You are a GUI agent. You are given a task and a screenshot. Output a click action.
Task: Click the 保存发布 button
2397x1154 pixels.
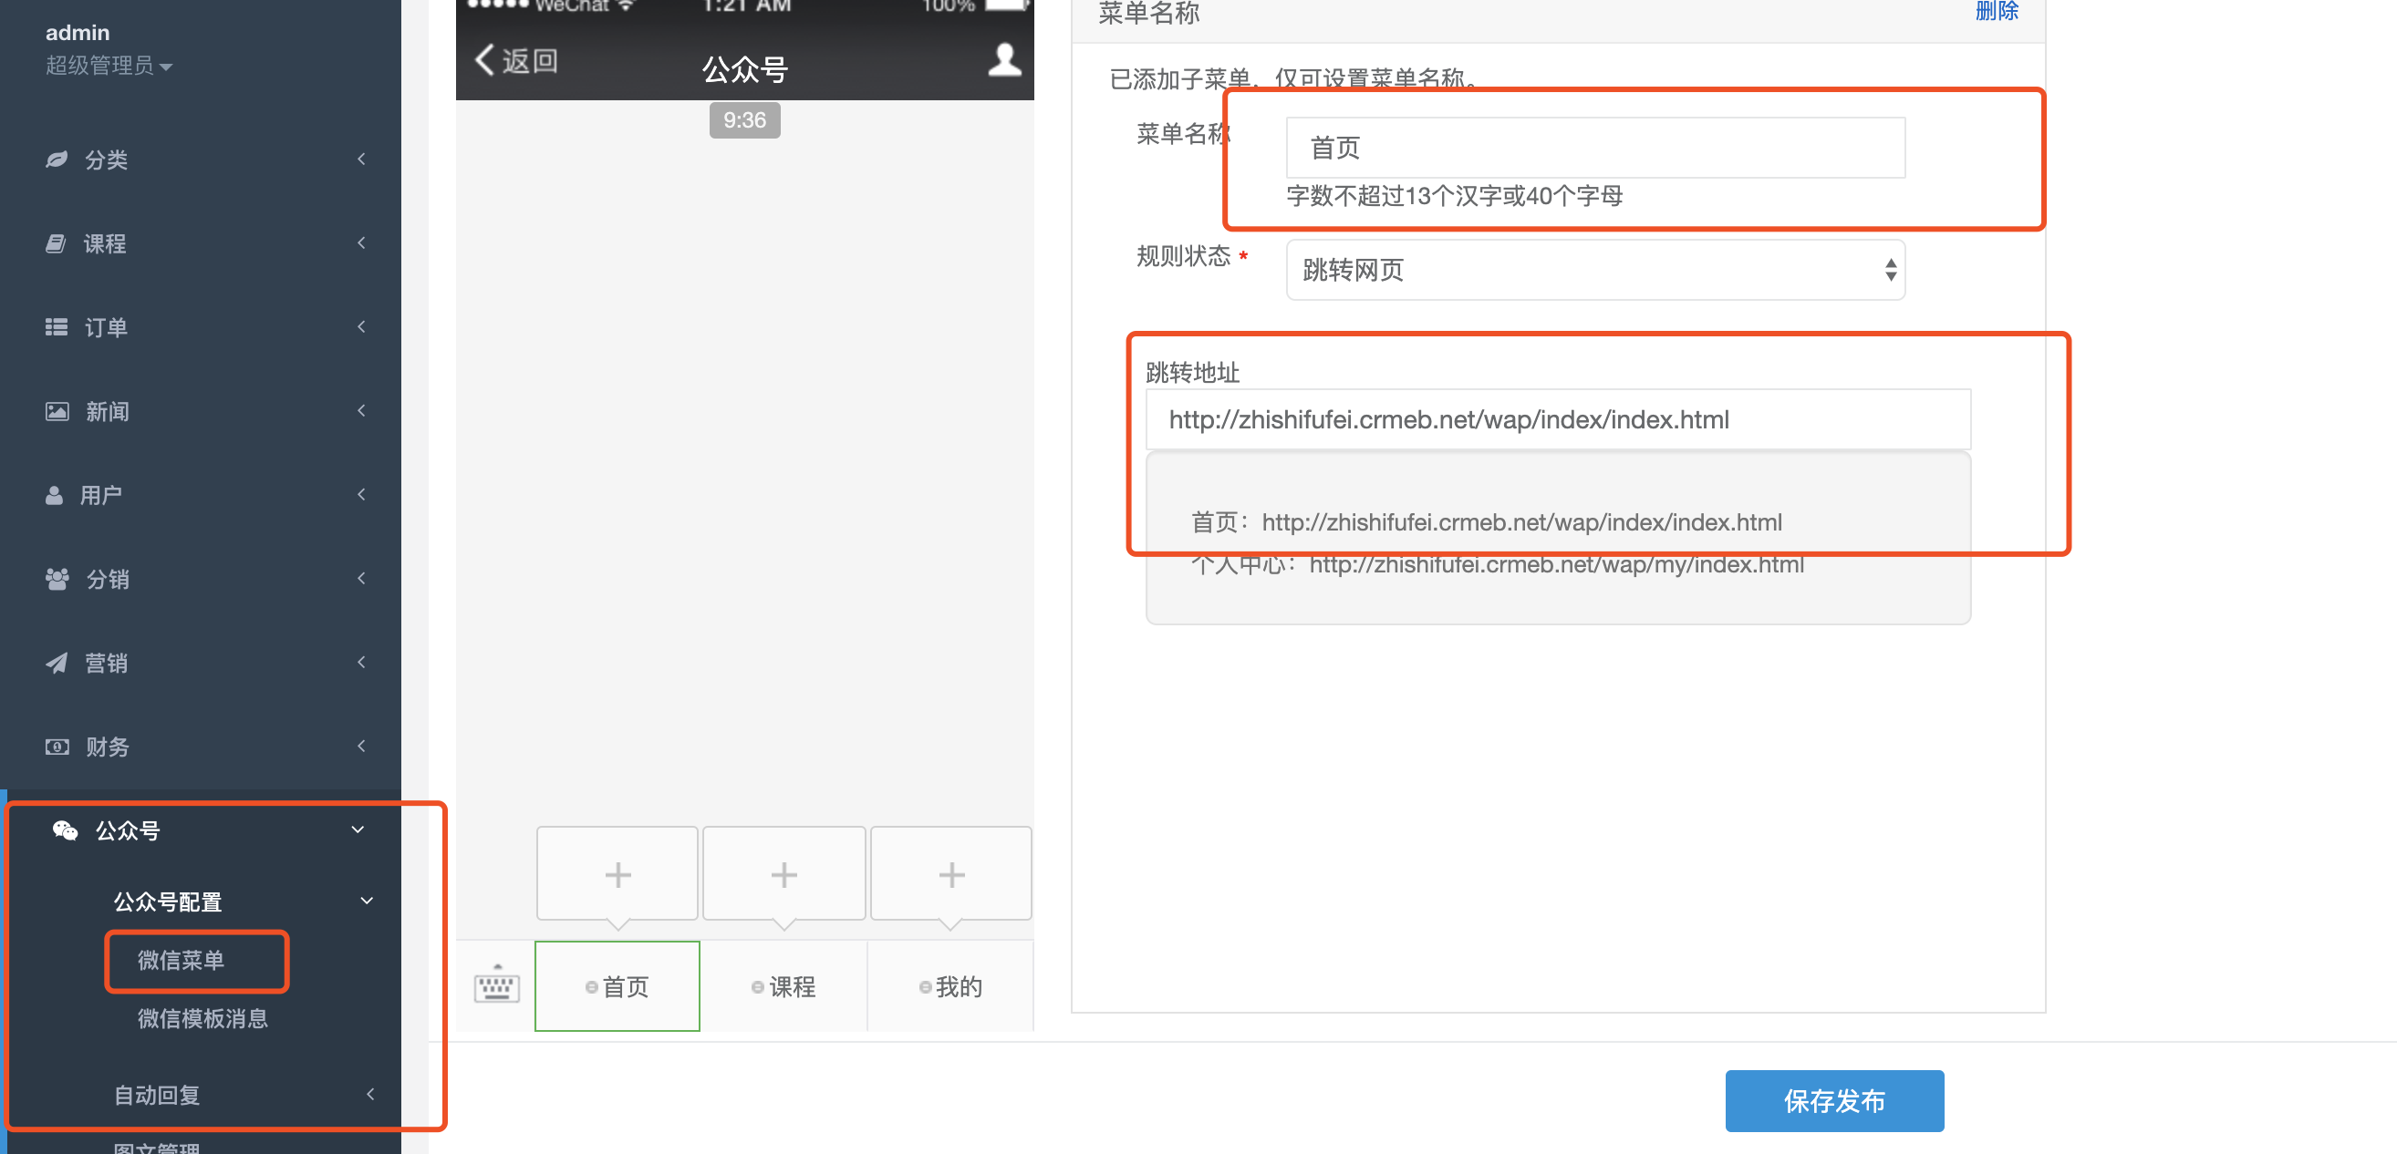1834,1100
